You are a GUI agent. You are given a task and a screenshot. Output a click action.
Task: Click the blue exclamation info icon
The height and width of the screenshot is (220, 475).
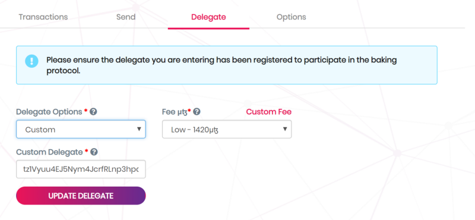[x=31, y=61]
